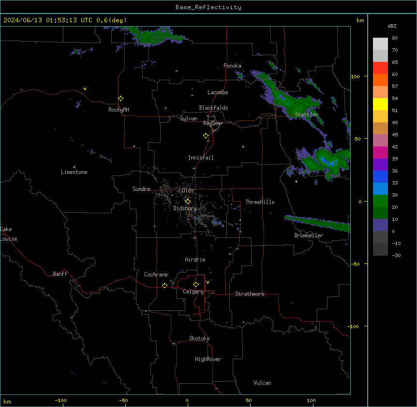Click the Base_Reflectivity title

click(x=208, y=7)
